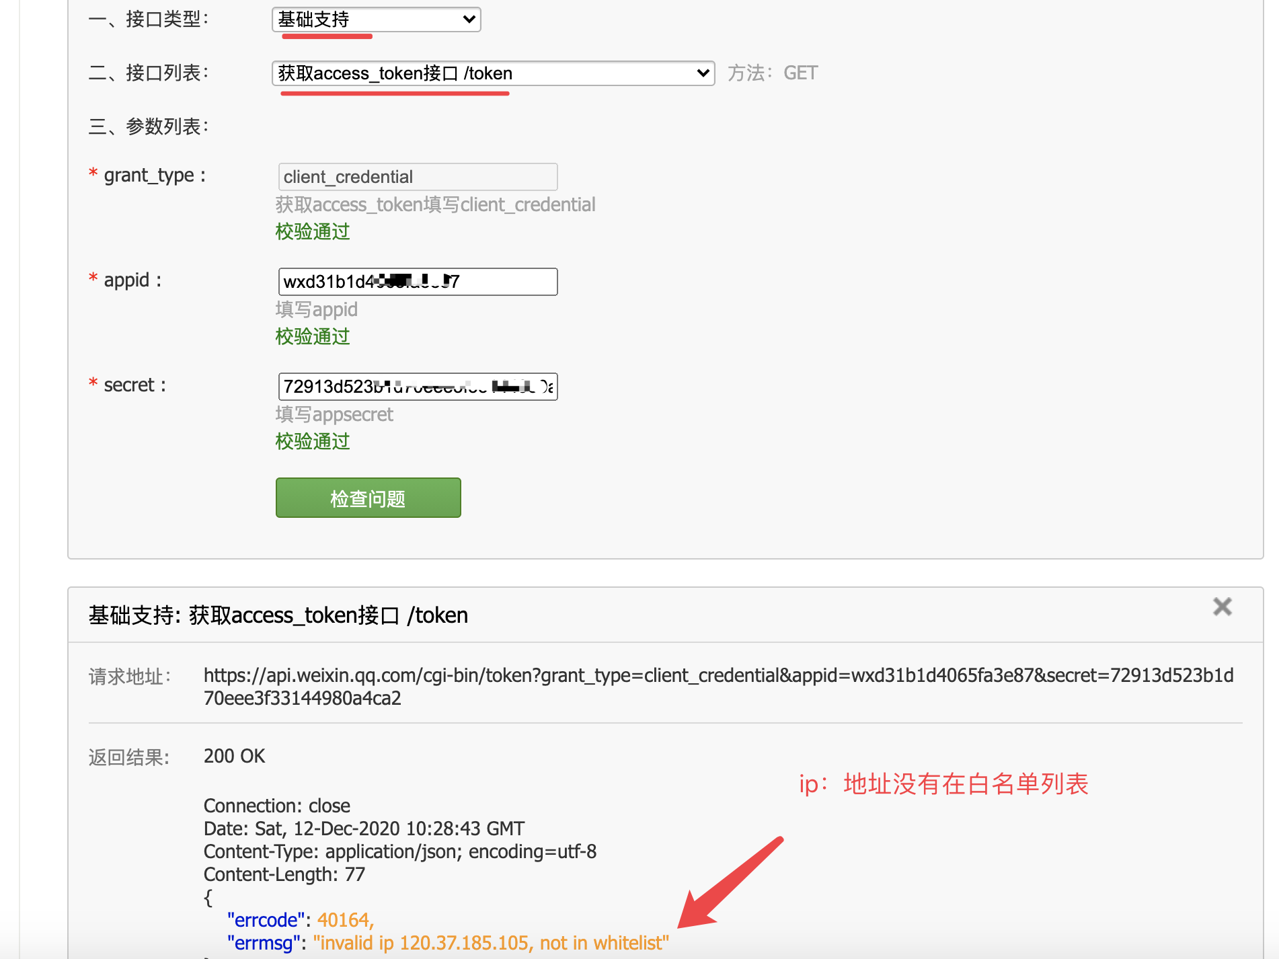Click 校验通过 message under the appid field

[x=313, y=336]
